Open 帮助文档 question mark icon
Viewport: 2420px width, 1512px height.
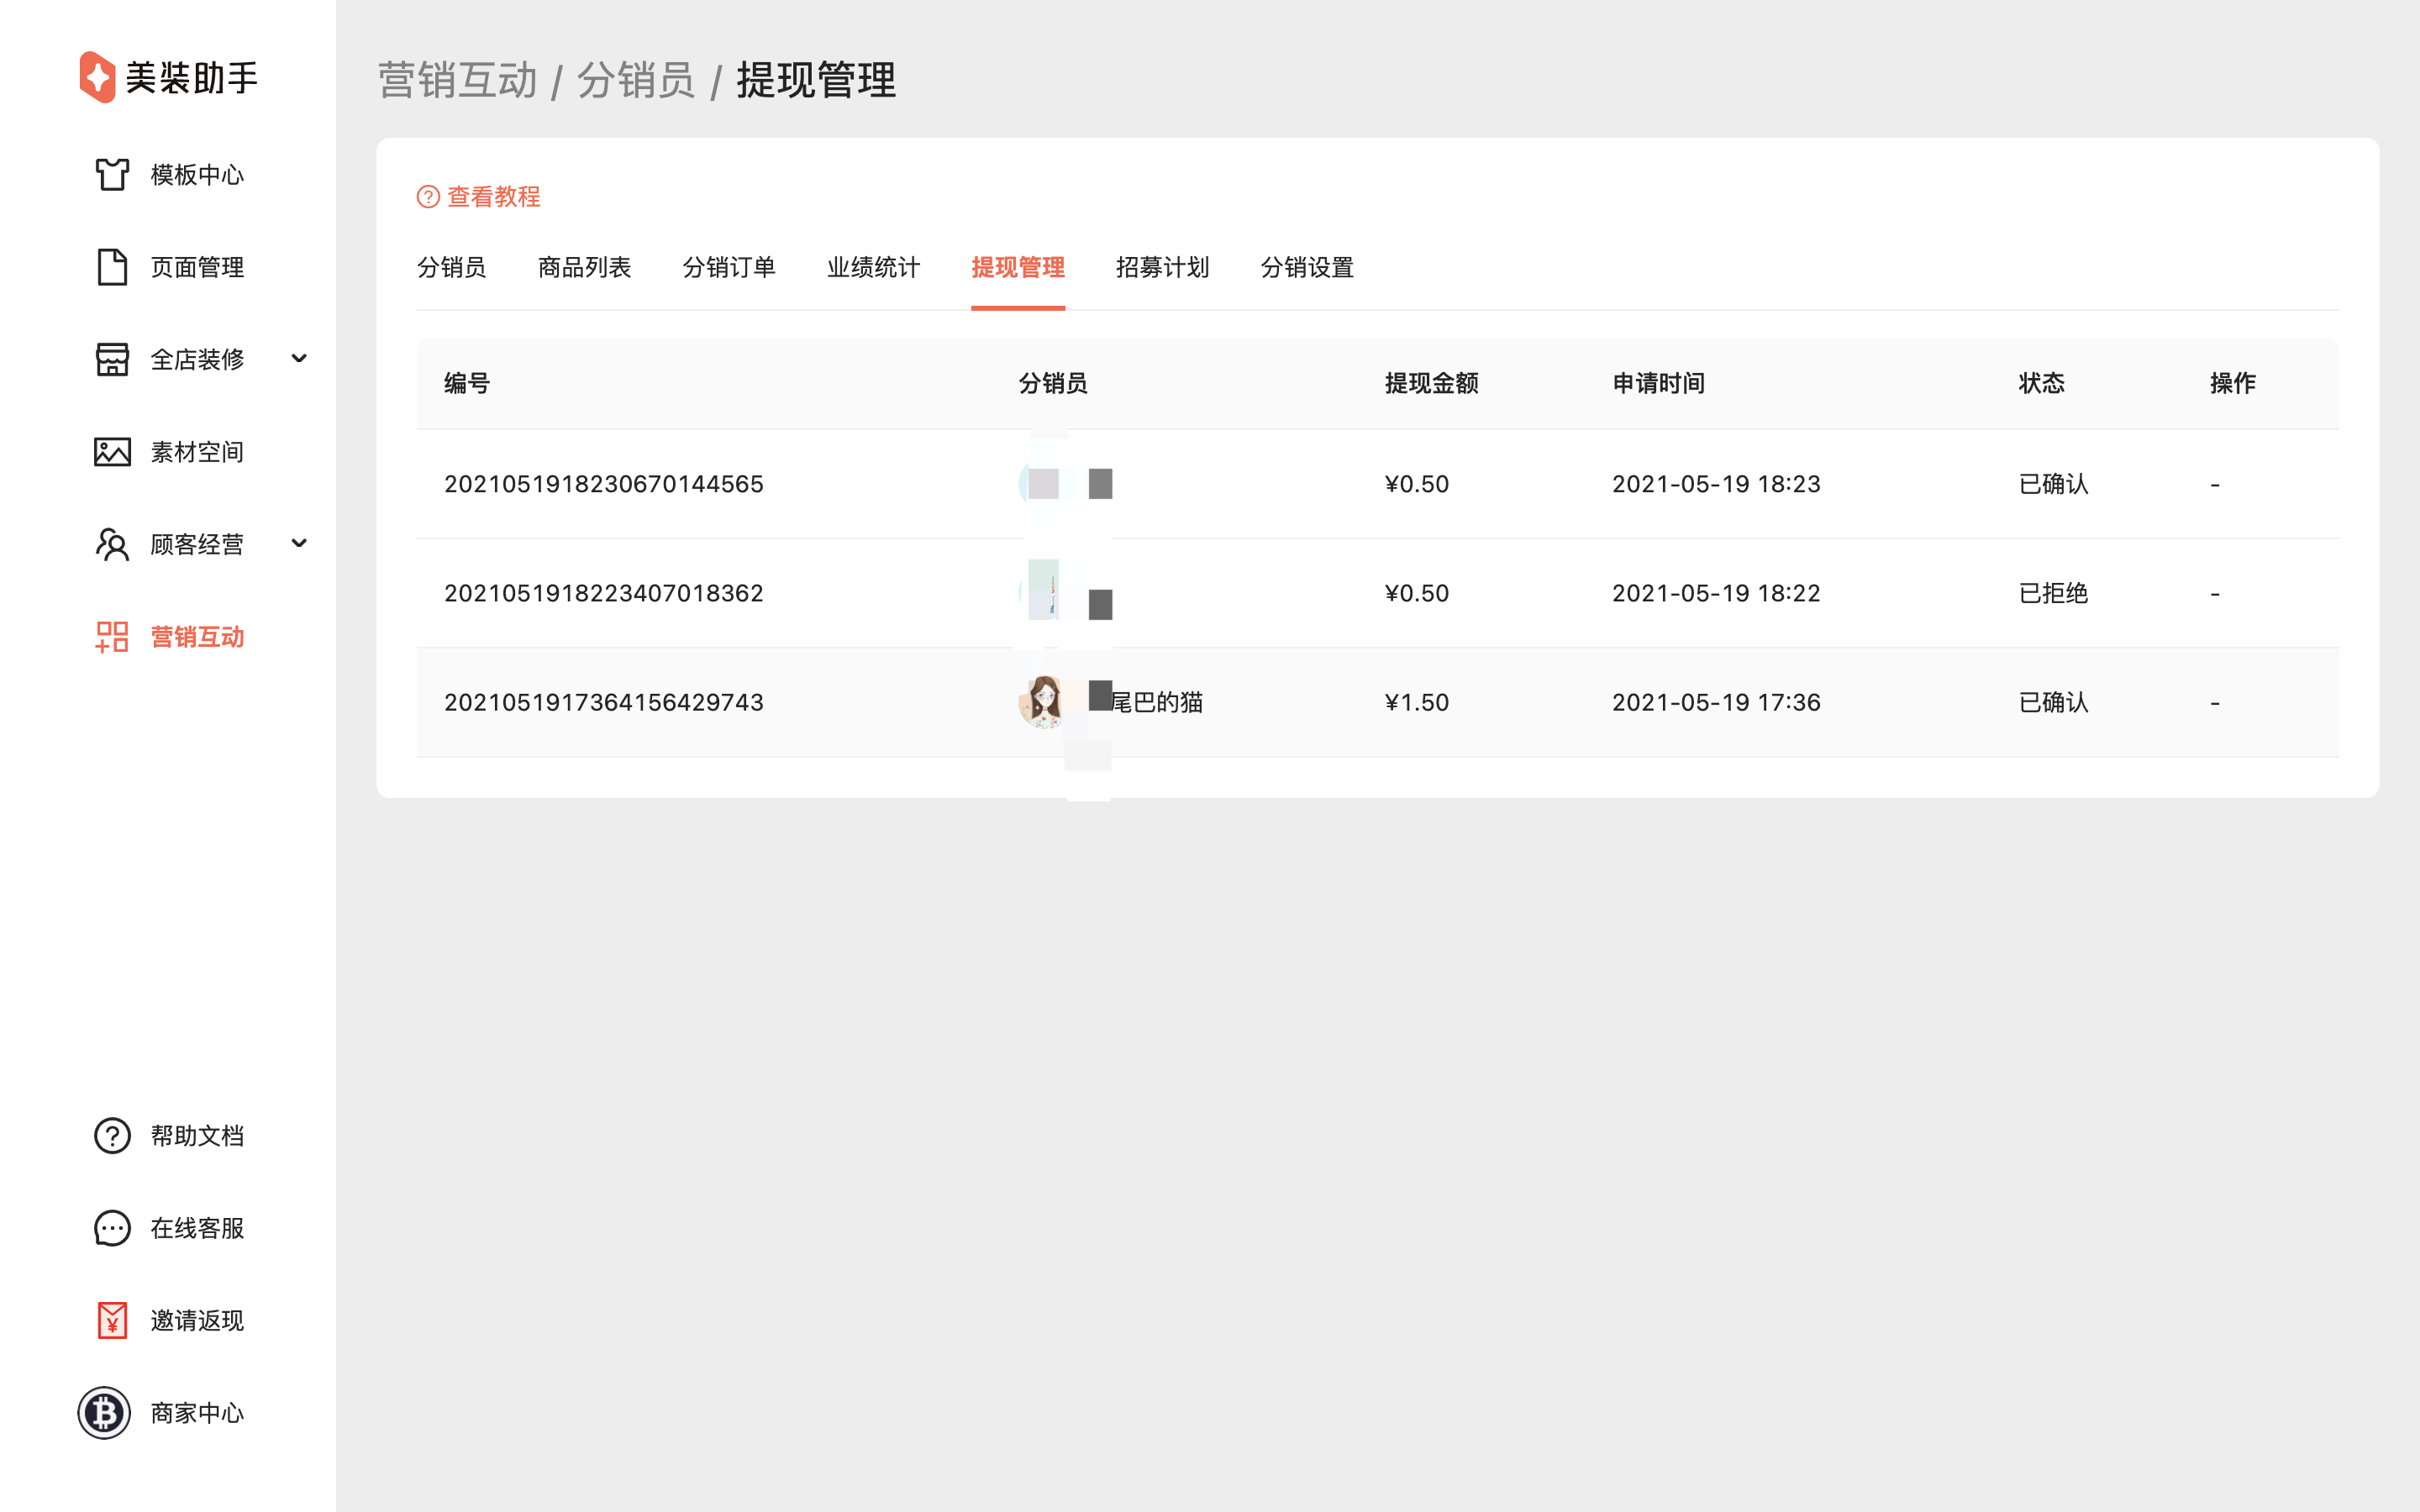pos(112,1136)
